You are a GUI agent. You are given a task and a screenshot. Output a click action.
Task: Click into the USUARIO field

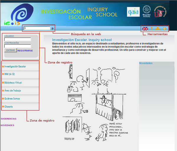pyautogui.click(x=18, y=39)
